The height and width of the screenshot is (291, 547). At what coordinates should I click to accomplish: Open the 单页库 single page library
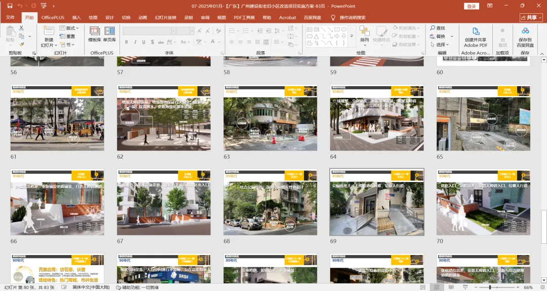[x=109, y=34]
